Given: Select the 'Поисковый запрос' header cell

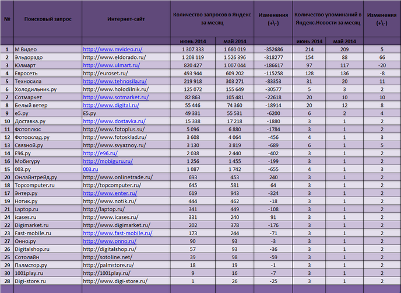Looking at the screenshot, I should (x=48, y=19).
